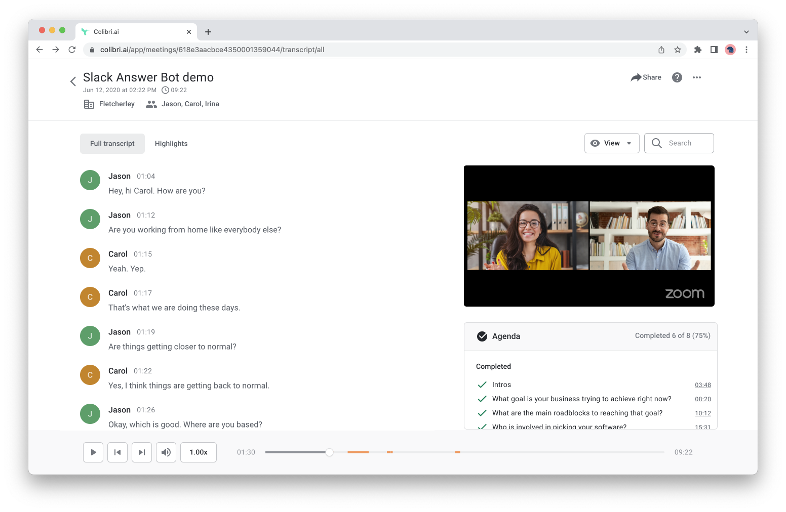Click Jason's avatar at 01:12
This screenshot has width=786, height=512.
[90, 219]
